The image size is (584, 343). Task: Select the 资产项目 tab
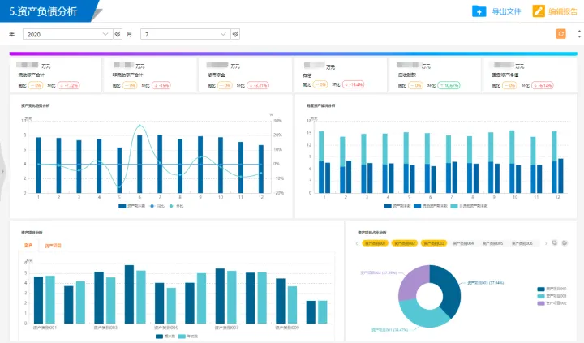tap(53, 246)
